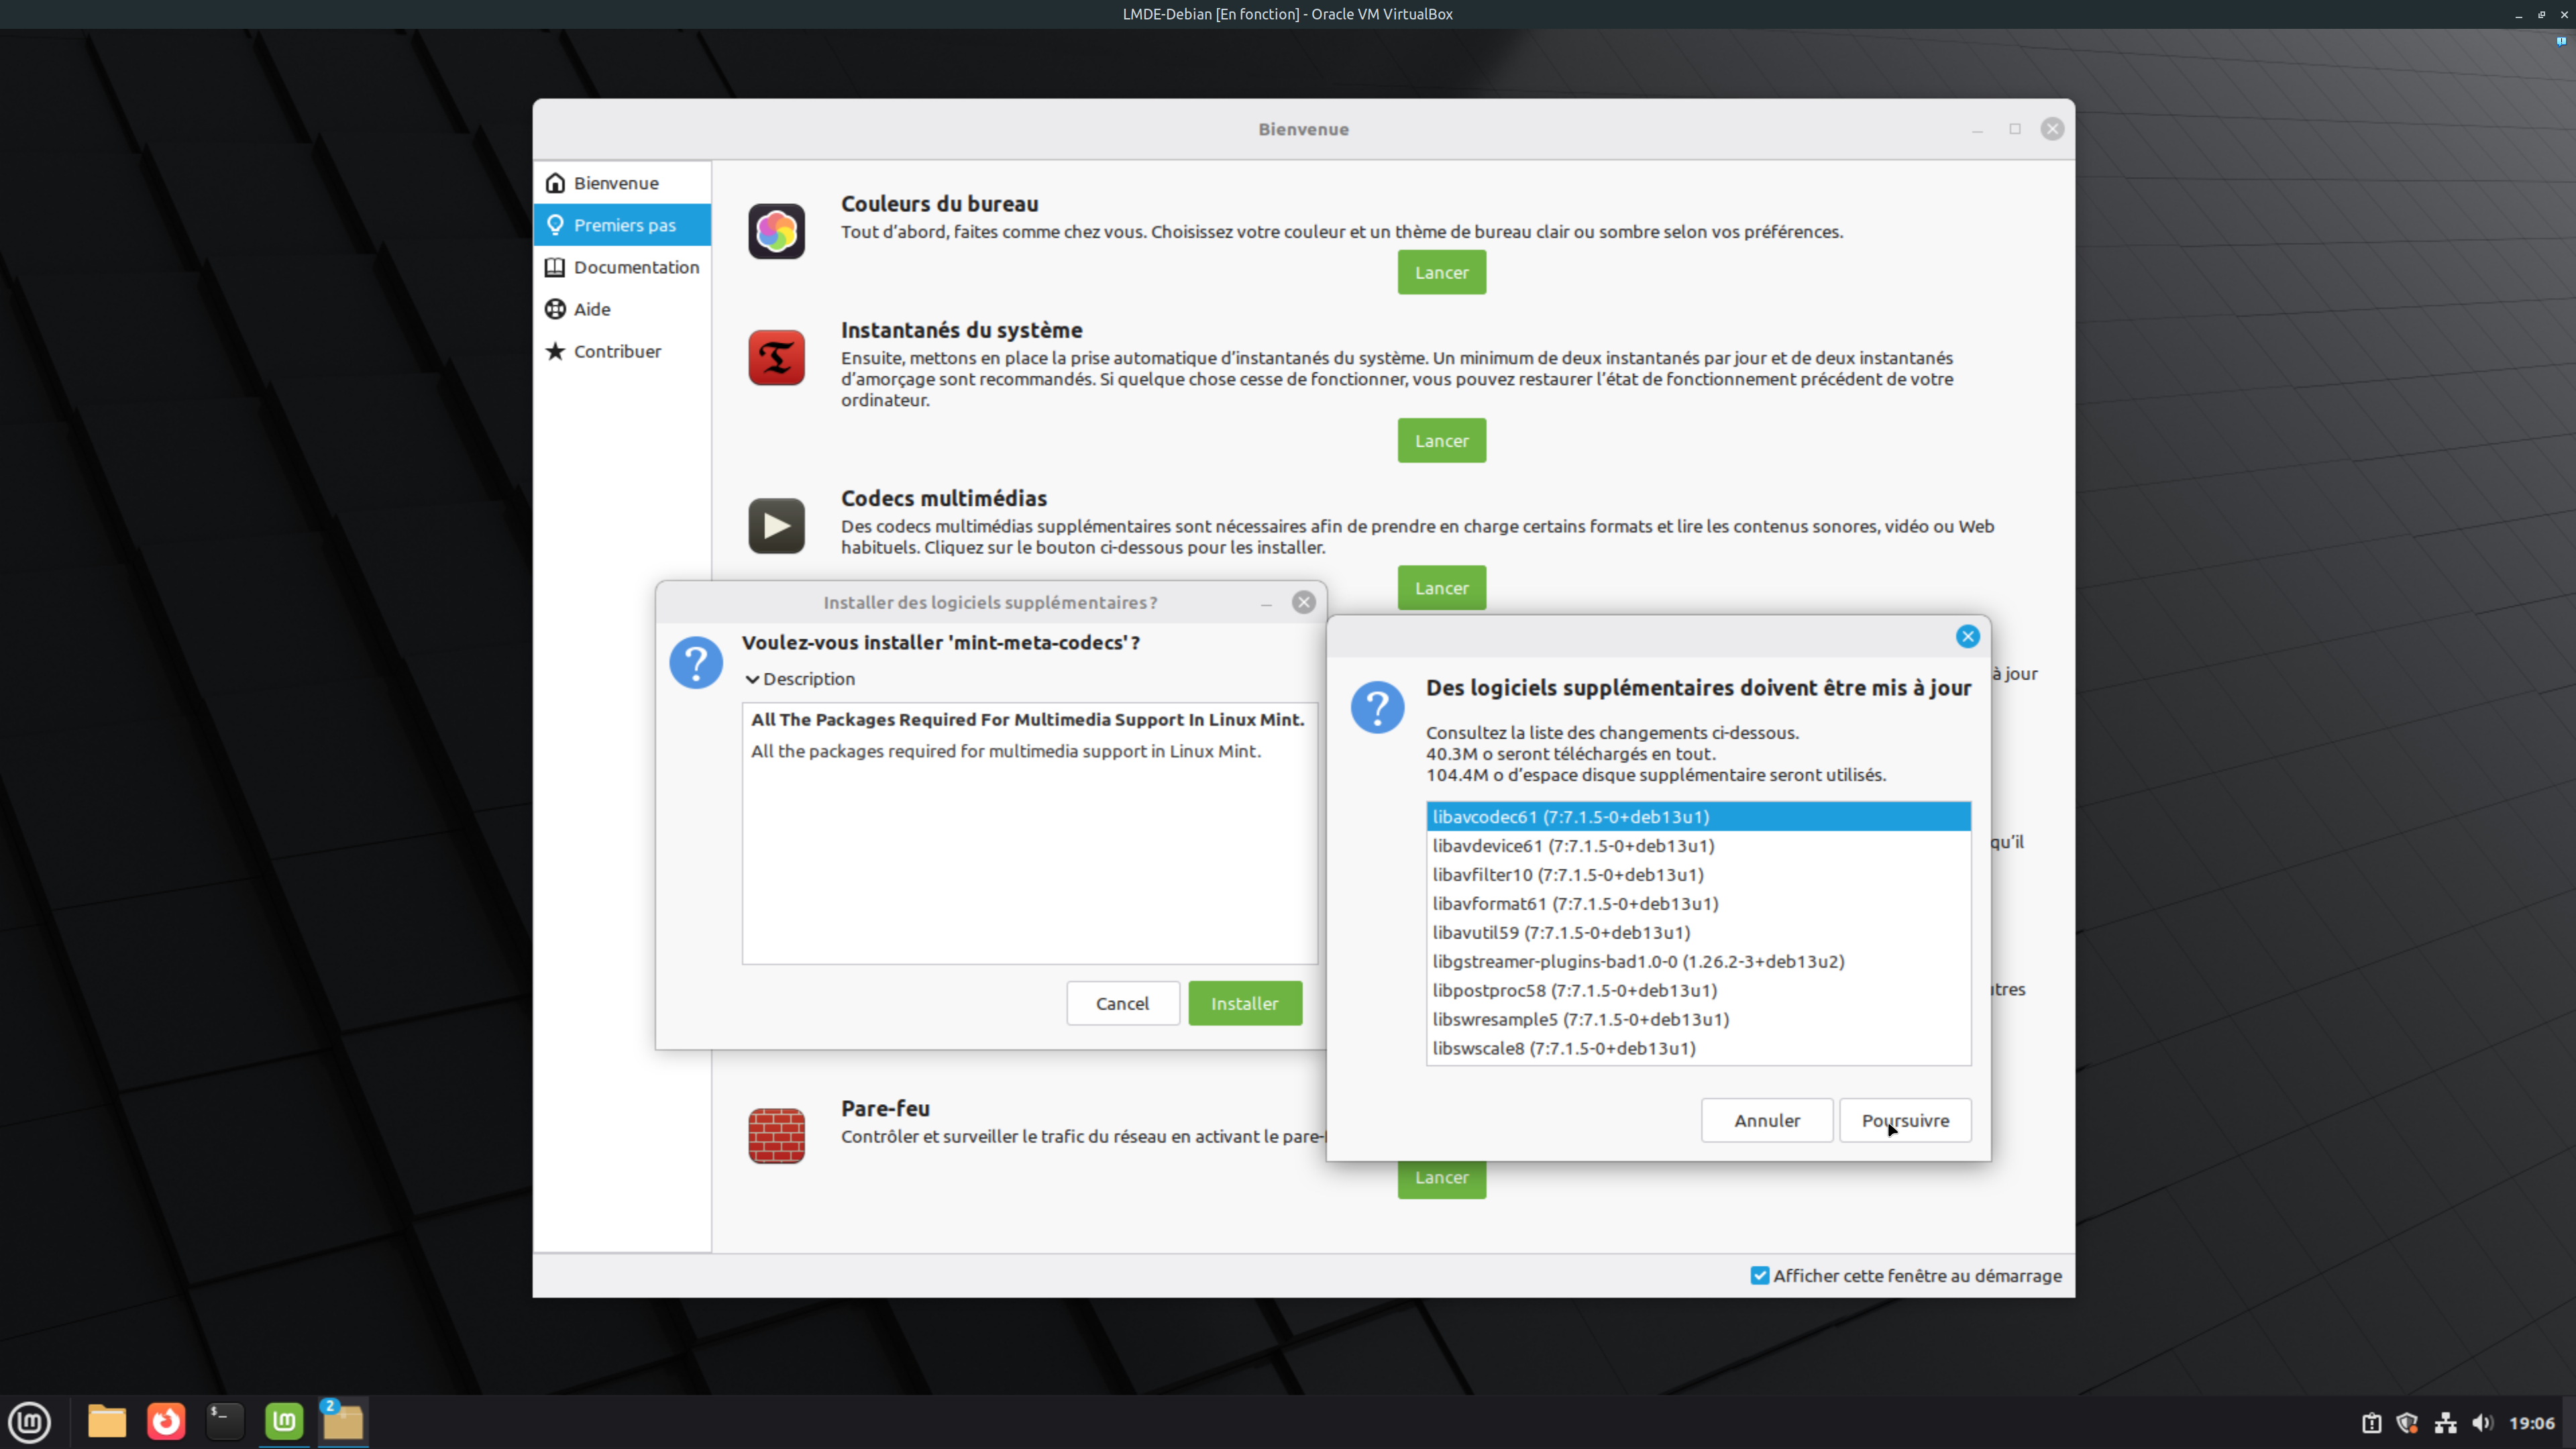Select the libgstreamer-plugins-bad1.0-0 package row
This screenshot has width=2576, height=1449.
click(x=1698, y=961)
